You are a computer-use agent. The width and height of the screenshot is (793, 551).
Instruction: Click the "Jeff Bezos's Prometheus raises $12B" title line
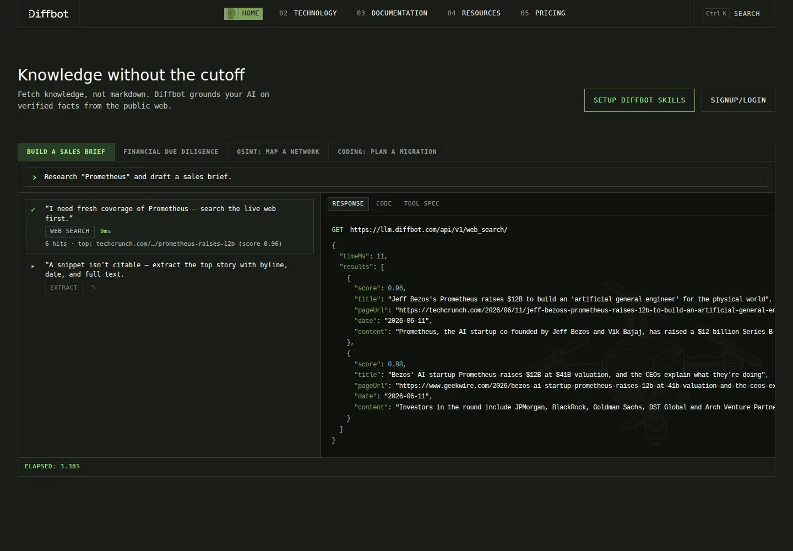(563, 299)
